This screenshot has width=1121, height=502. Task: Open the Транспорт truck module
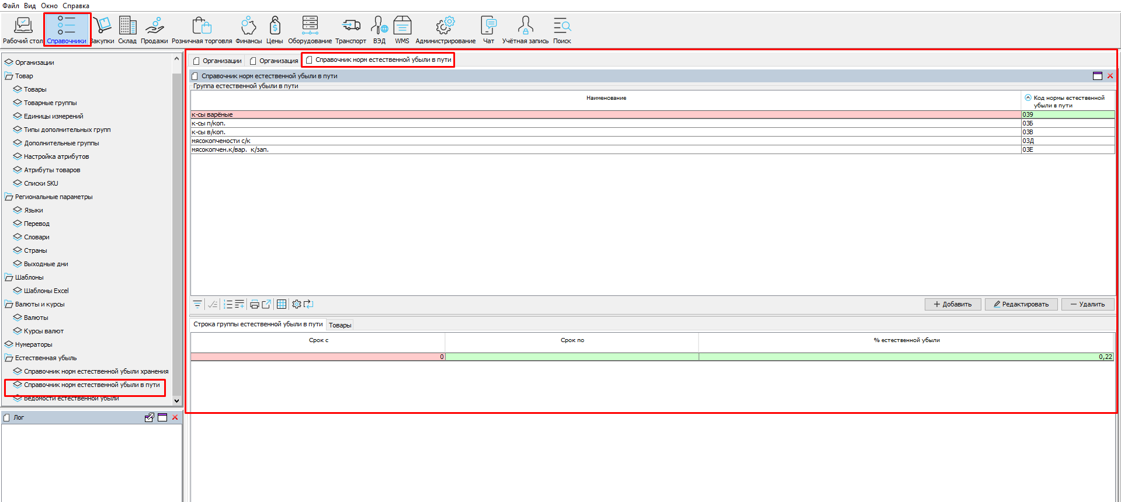click(350, 30)
